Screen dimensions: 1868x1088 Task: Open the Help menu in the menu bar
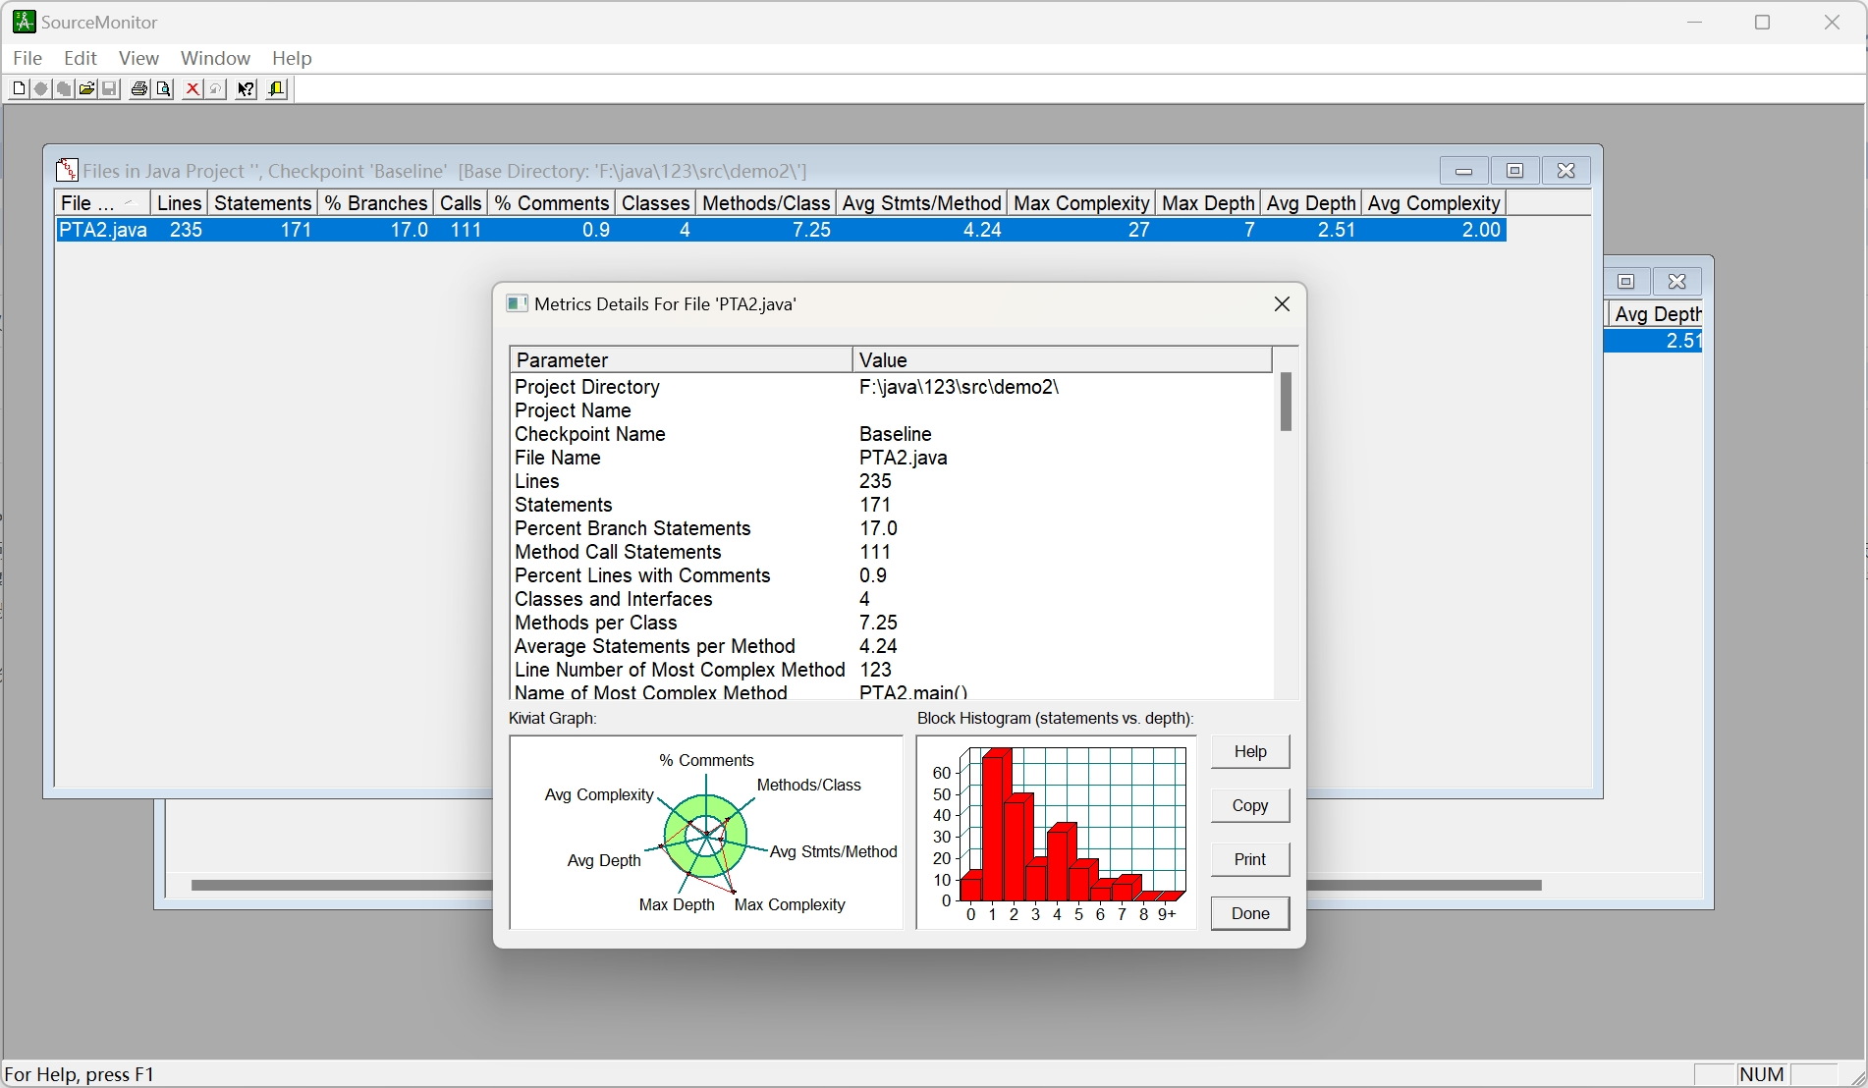coord(292,58)
